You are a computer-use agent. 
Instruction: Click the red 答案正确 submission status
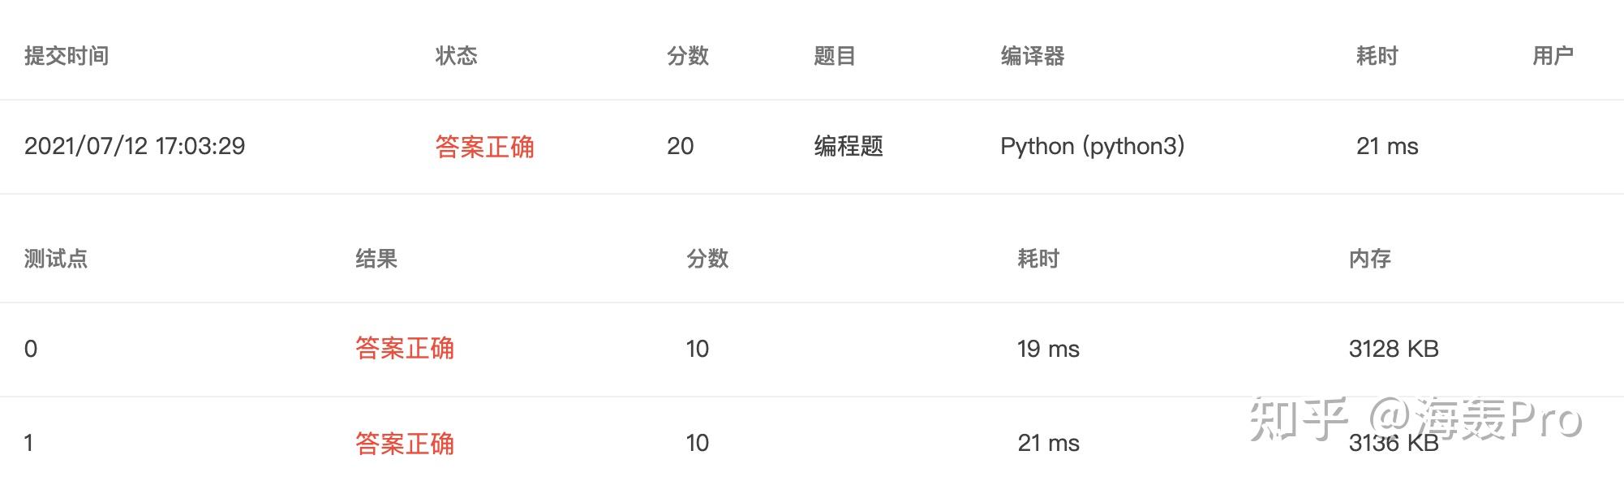point(484,147)
